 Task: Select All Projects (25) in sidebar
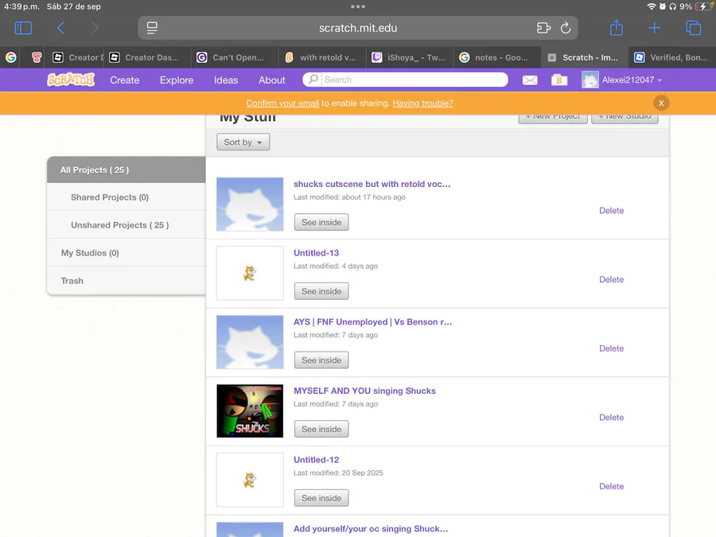126,170
